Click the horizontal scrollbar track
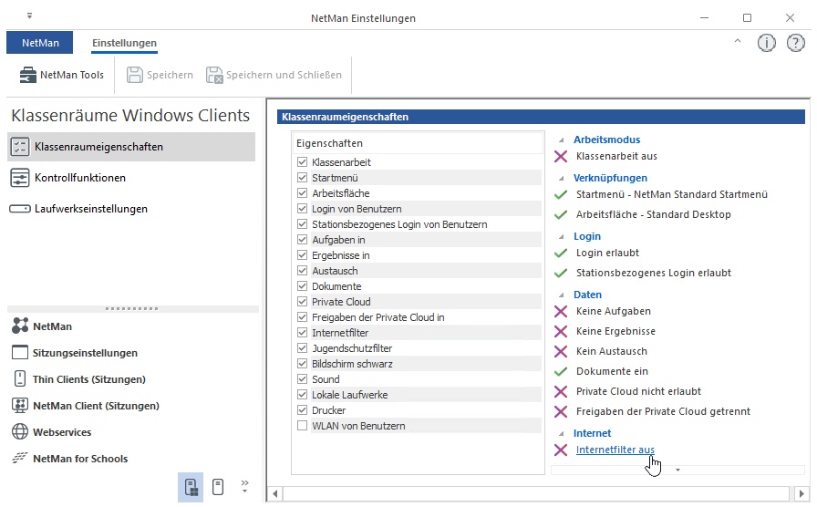Screen dimensions: 817x507 click(x=536, y=493)
